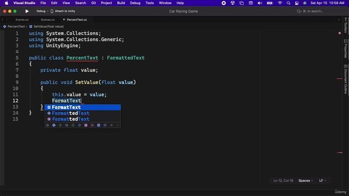Switch to the Scenes.cs tab
Screen dimensions: 349x196
pyautogui.click(x=47, y=20)
